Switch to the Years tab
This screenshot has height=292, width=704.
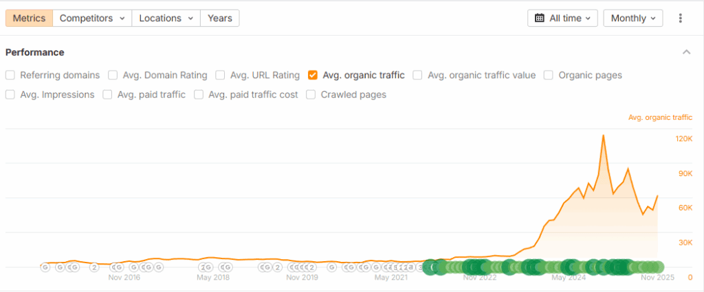(x=220, y=18)
